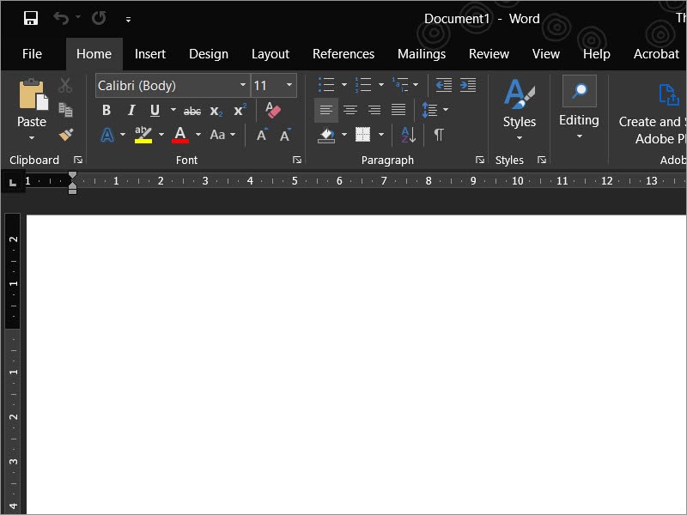Expand the Bullets list dropdown arrow
687x515 pixels.
tap(344, 84)
